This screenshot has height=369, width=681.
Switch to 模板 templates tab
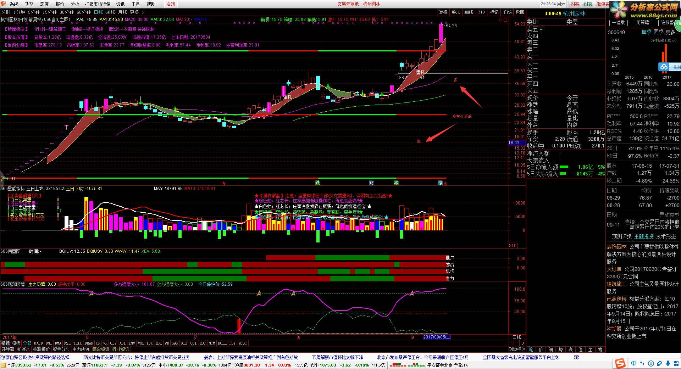(16, 343)
